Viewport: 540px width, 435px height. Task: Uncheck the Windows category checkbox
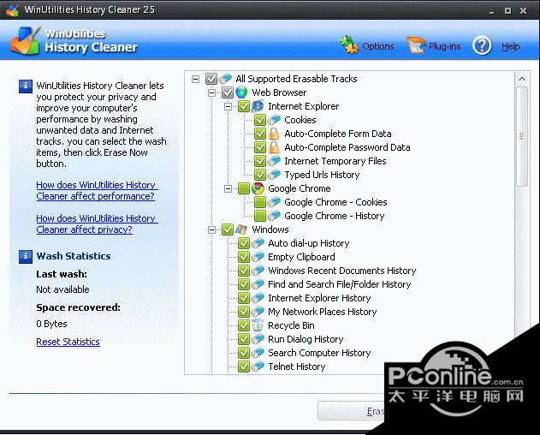[228, 229]
